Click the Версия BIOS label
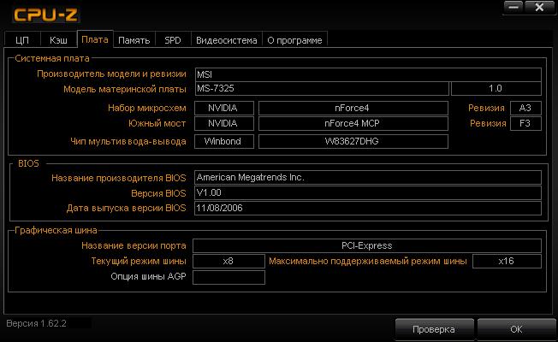The image size is (558, 342). (158, 193)
